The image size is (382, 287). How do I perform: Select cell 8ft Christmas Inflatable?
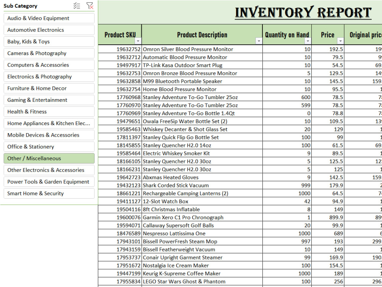[202, 210]
